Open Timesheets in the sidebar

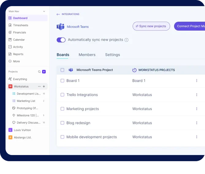(x=21, y=25)
